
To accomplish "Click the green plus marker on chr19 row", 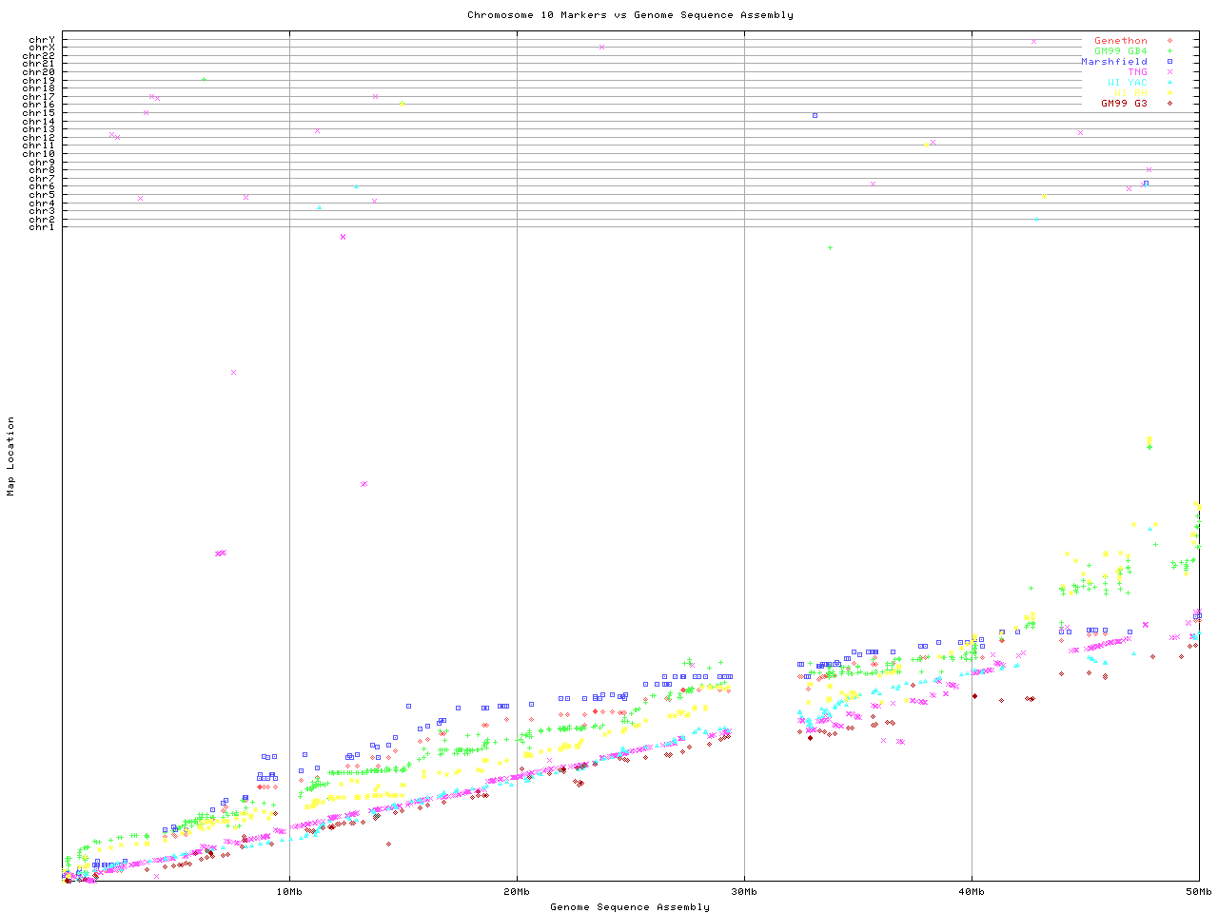I will [x=204, y=80].
